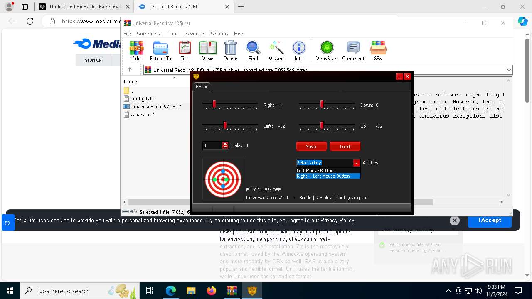This screenshot has height=299, width=532.
Task: Click the red Save button
Action: tap(311, 146)
